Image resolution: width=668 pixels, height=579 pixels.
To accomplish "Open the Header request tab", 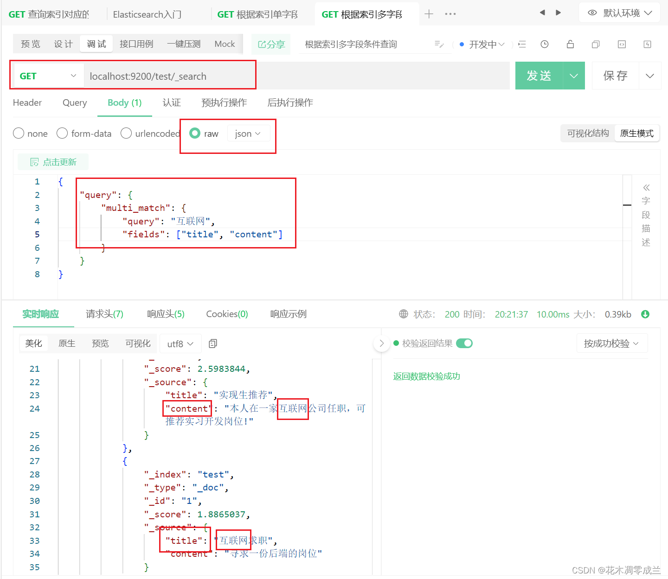I will tap(27, 102).
